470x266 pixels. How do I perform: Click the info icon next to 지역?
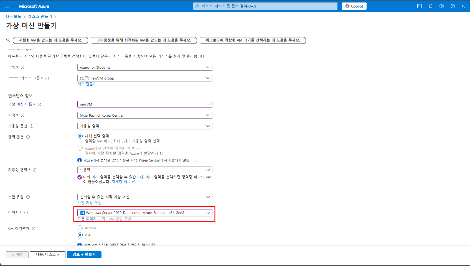pyautogui.click(x=22, y=115)
